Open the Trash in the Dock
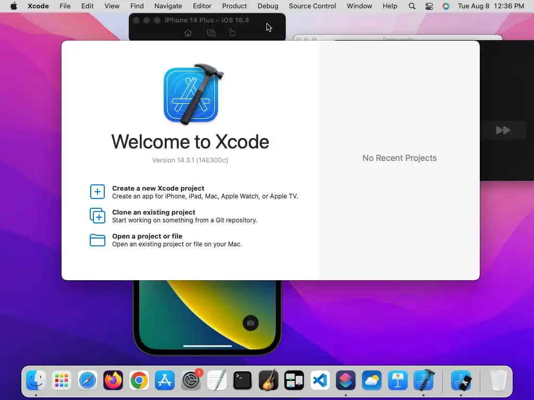 pos(498,380)
